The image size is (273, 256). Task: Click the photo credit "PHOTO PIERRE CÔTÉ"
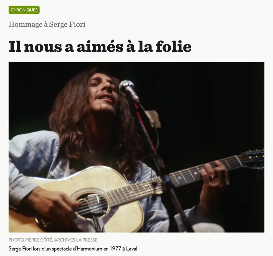[31, 240]
